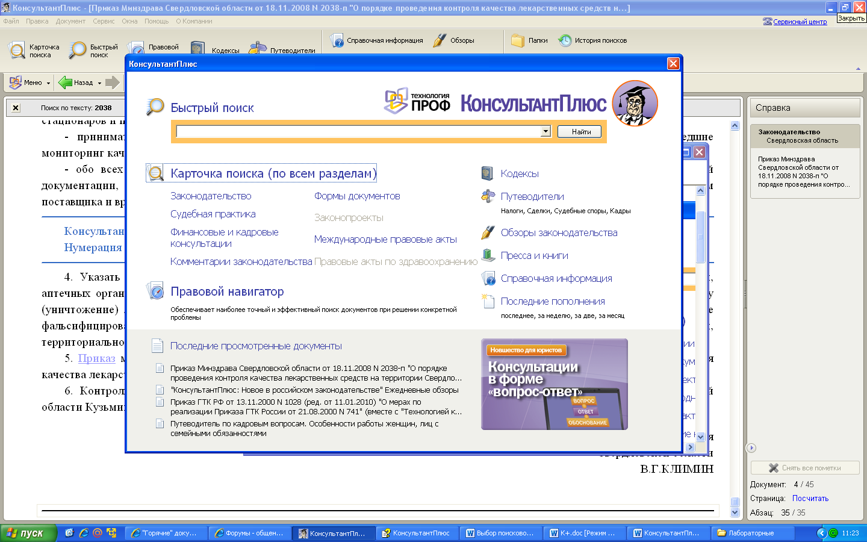Screen dimensions: 867x542
Task: Expand the Назад history dropdown arrow
Action: coord(99,83)
